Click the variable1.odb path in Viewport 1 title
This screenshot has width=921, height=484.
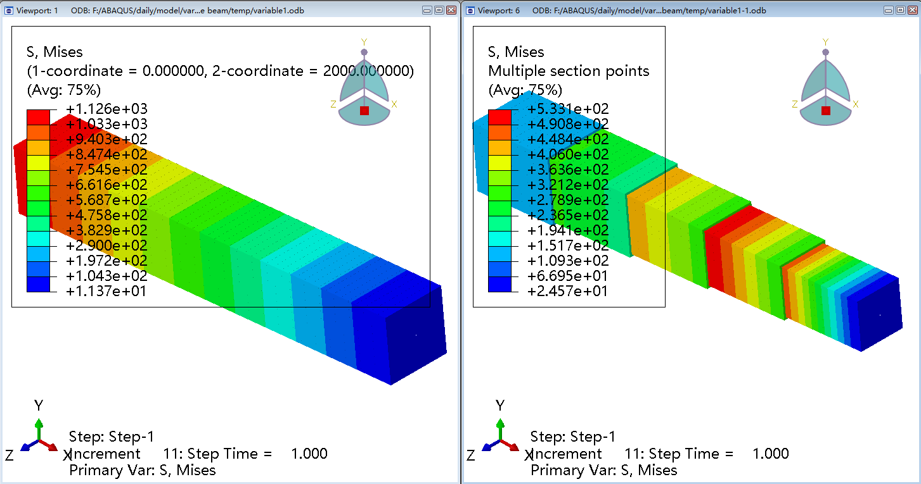(188, 11)
